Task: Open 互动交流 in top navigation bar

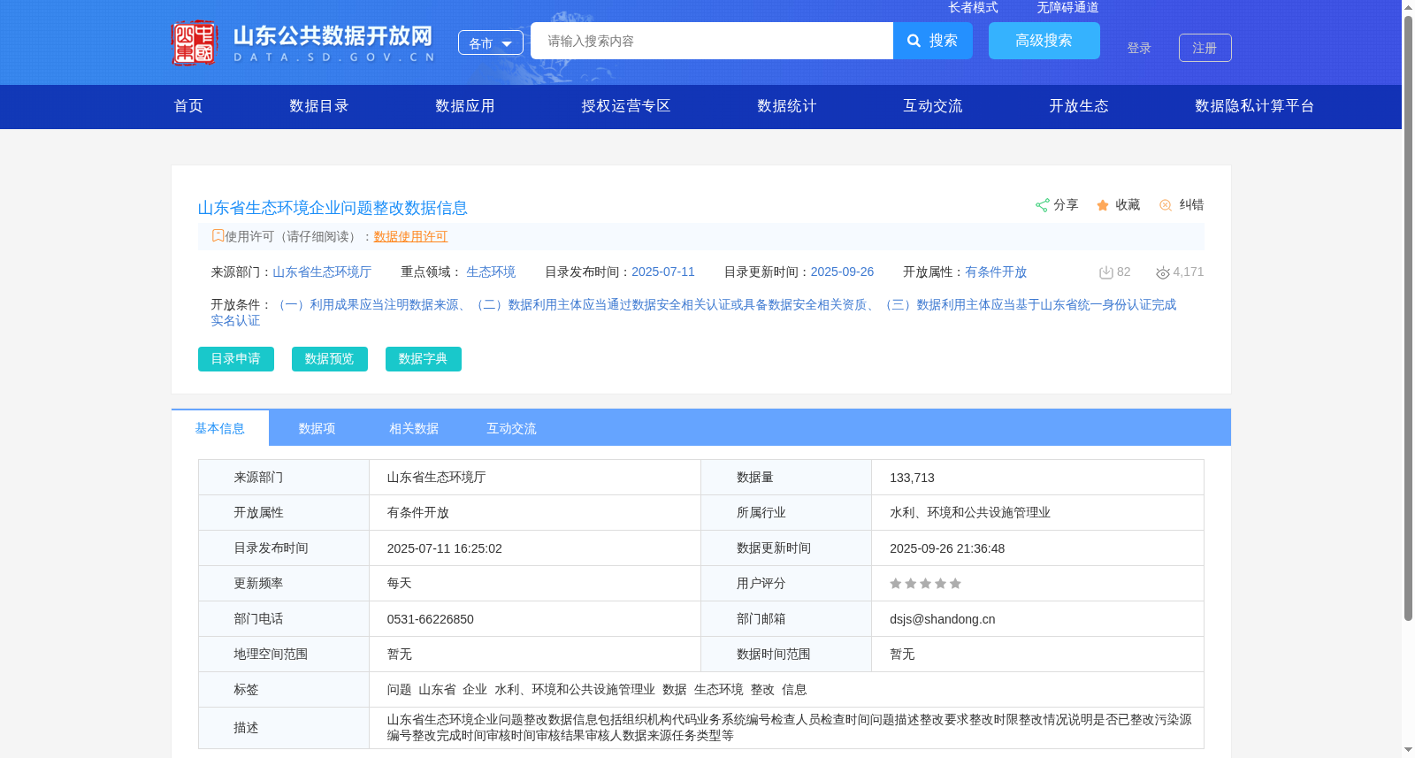Action: [933, 106]
